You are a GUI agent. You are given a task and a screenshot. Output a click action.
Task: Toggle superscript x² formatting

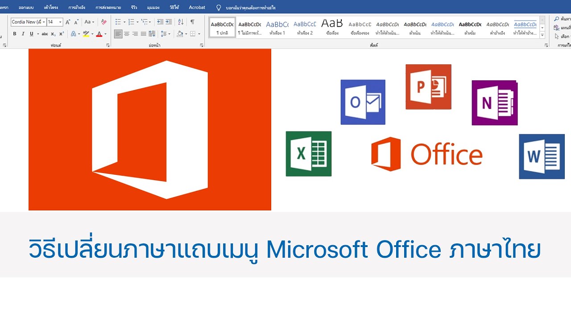click(62, 34)
